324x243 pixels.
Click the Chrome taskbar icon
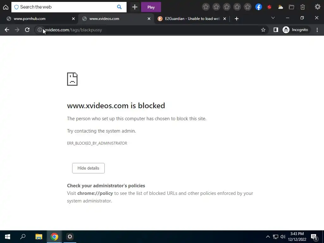pyautogui.click(x=54, y=237)
